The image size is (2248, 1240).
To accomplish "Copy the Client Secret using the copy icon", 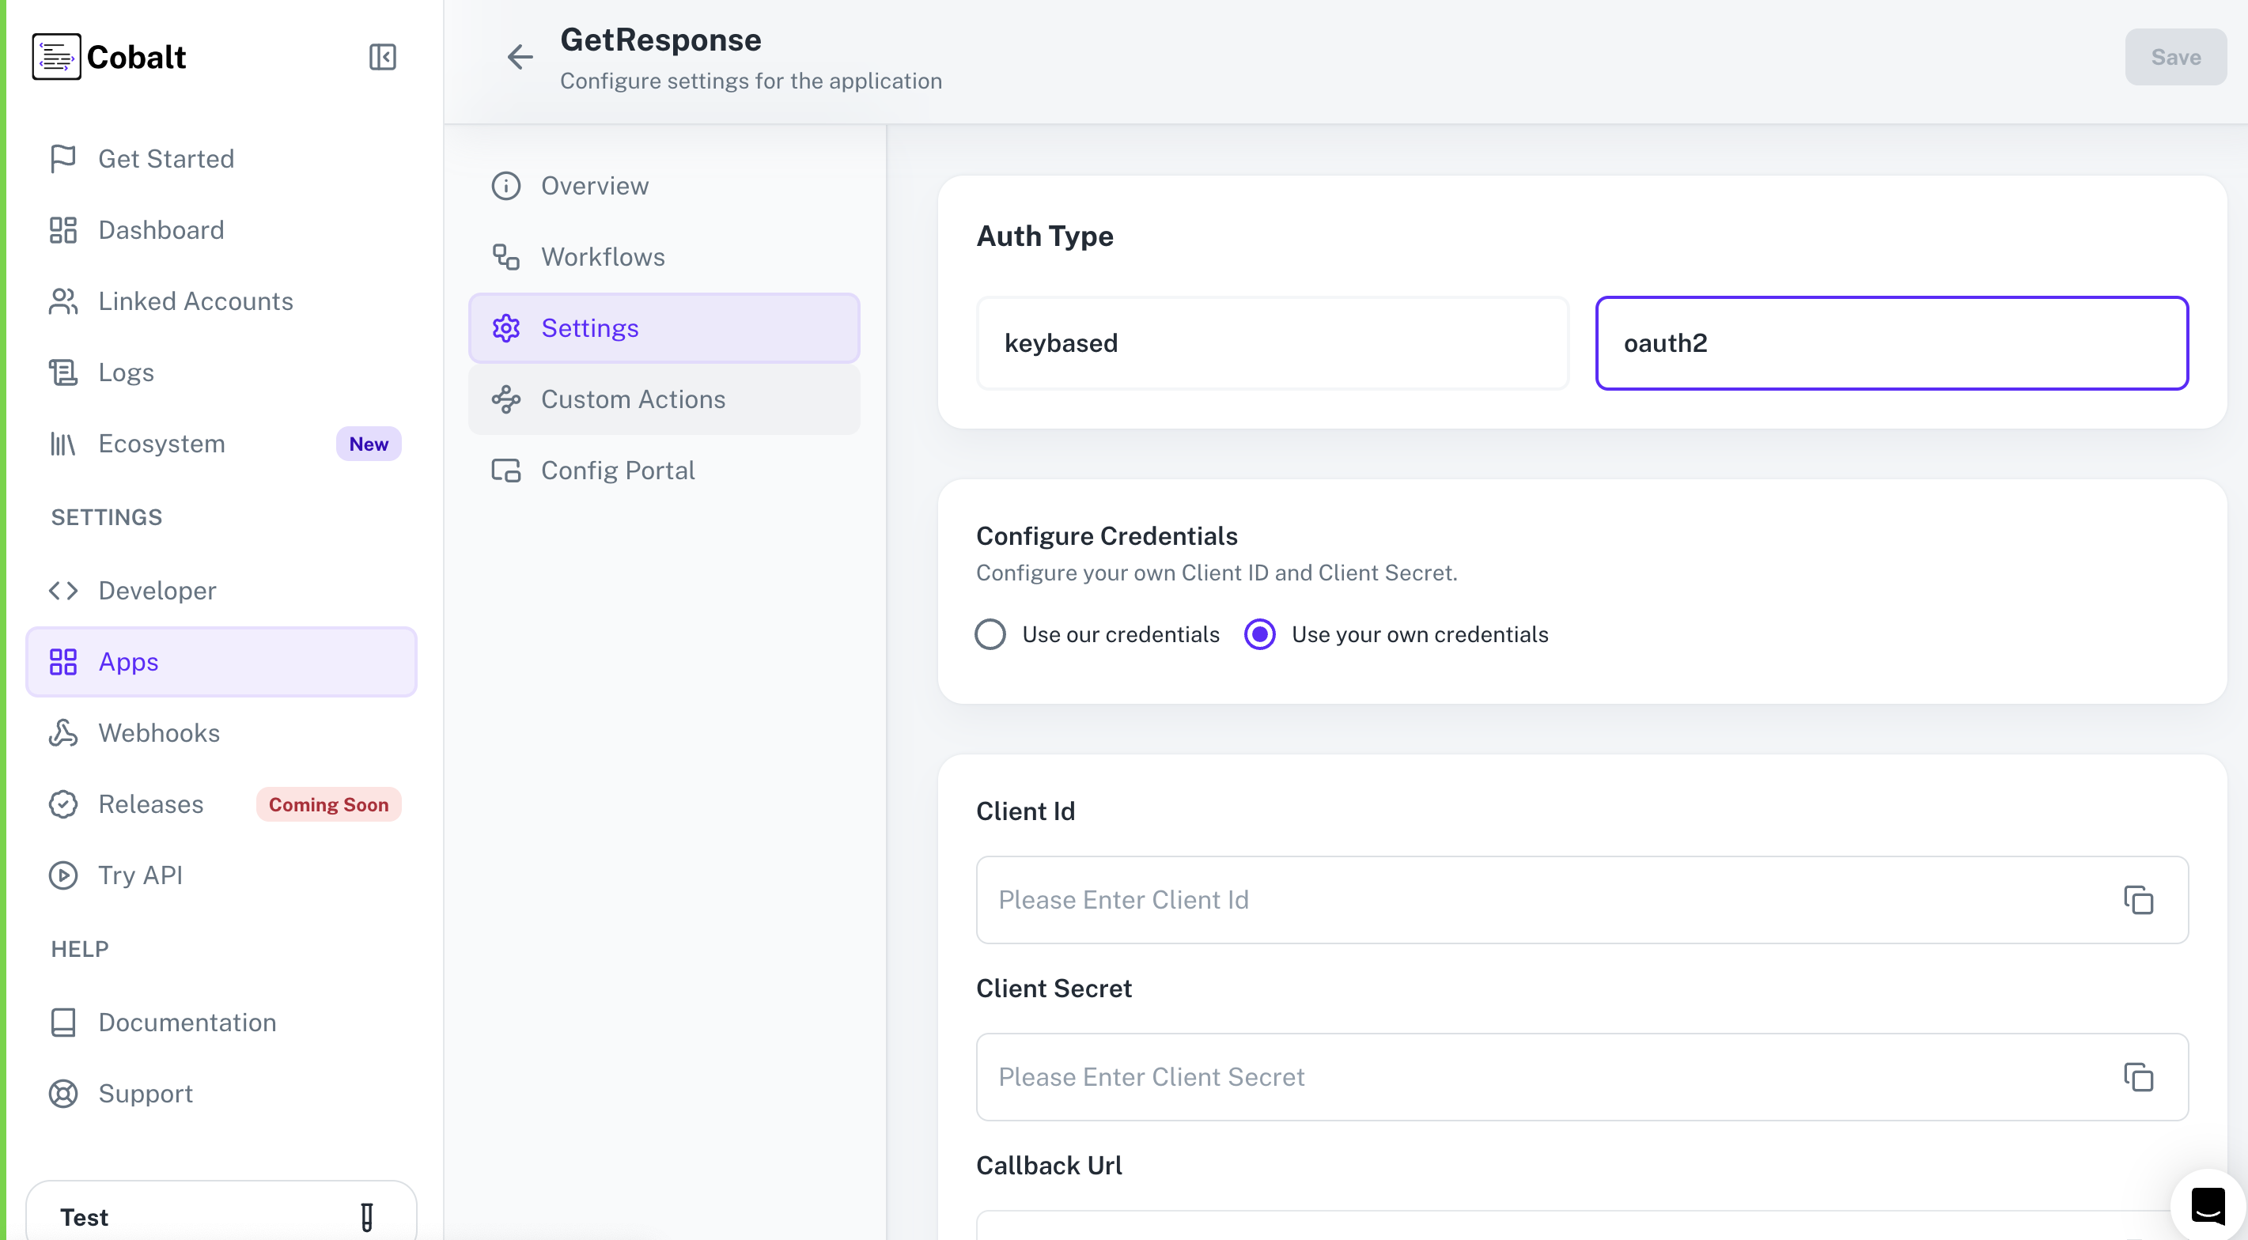I will [2139, 1078].
